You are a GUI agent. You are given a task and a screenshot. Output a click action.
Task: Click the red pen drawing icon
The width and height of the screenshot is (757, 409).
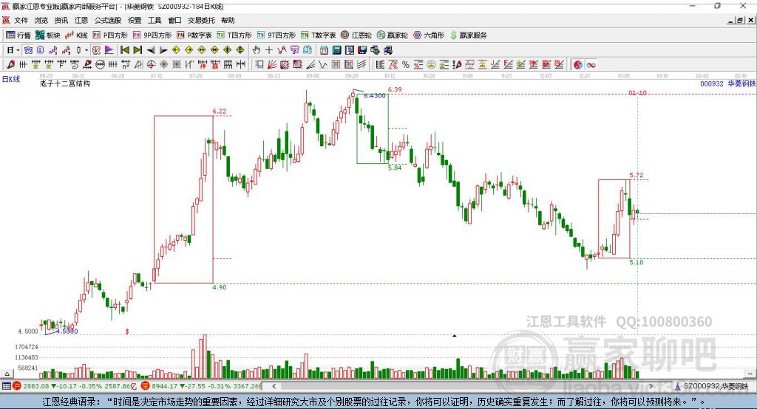pyautogui.click(x=10, y=64)
